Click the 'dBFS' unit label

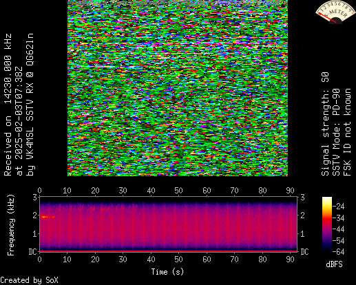point(334,264)
